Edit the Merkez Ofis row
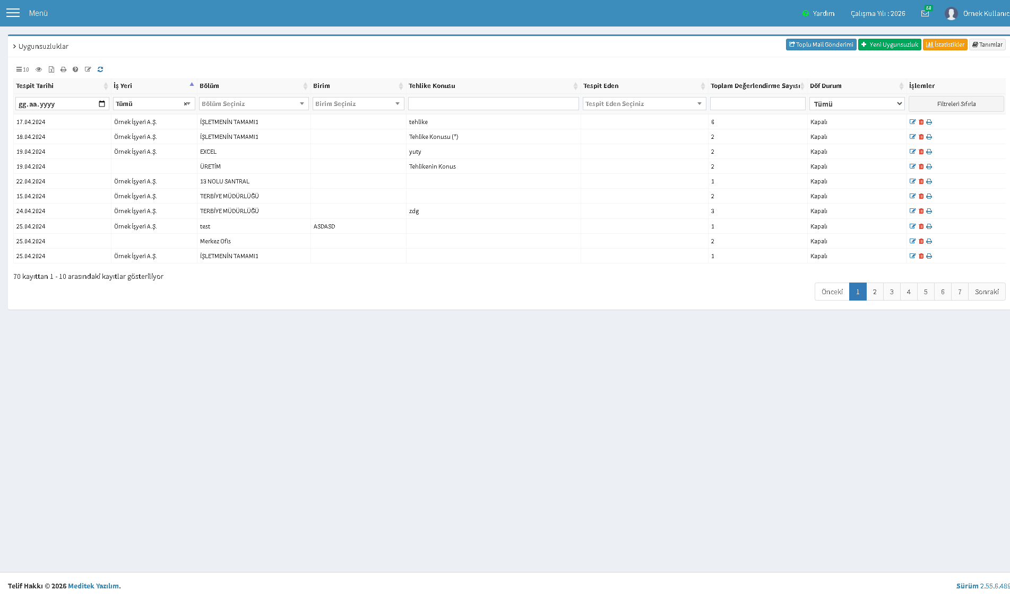 click(x=913, y=241)
